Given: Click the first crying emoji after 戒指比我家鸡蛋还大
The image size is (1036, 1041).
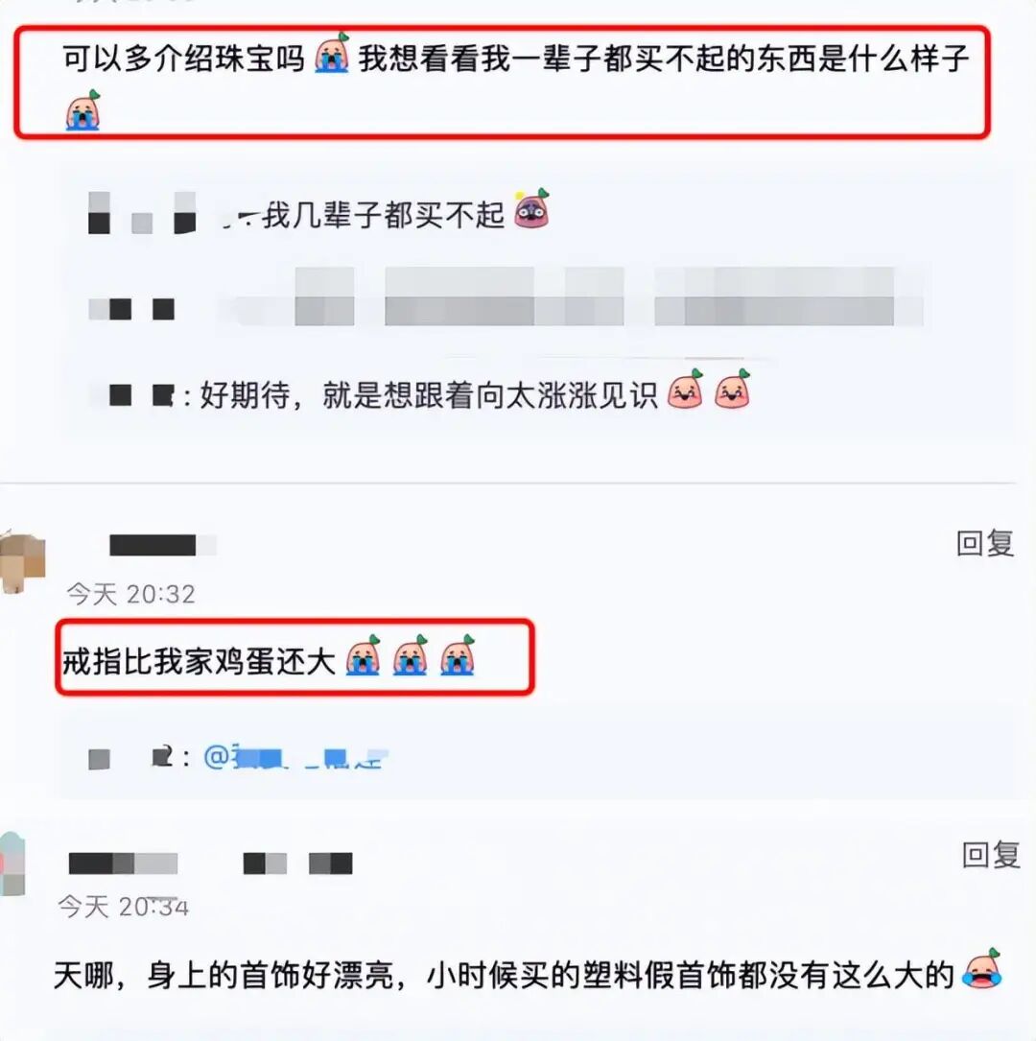Looking at the screenshot, I should pos(363,655).
